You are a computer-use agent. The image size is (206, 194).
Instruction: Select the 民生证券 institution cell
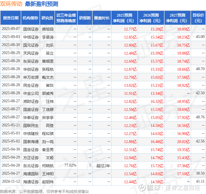(x=31, y=85)
